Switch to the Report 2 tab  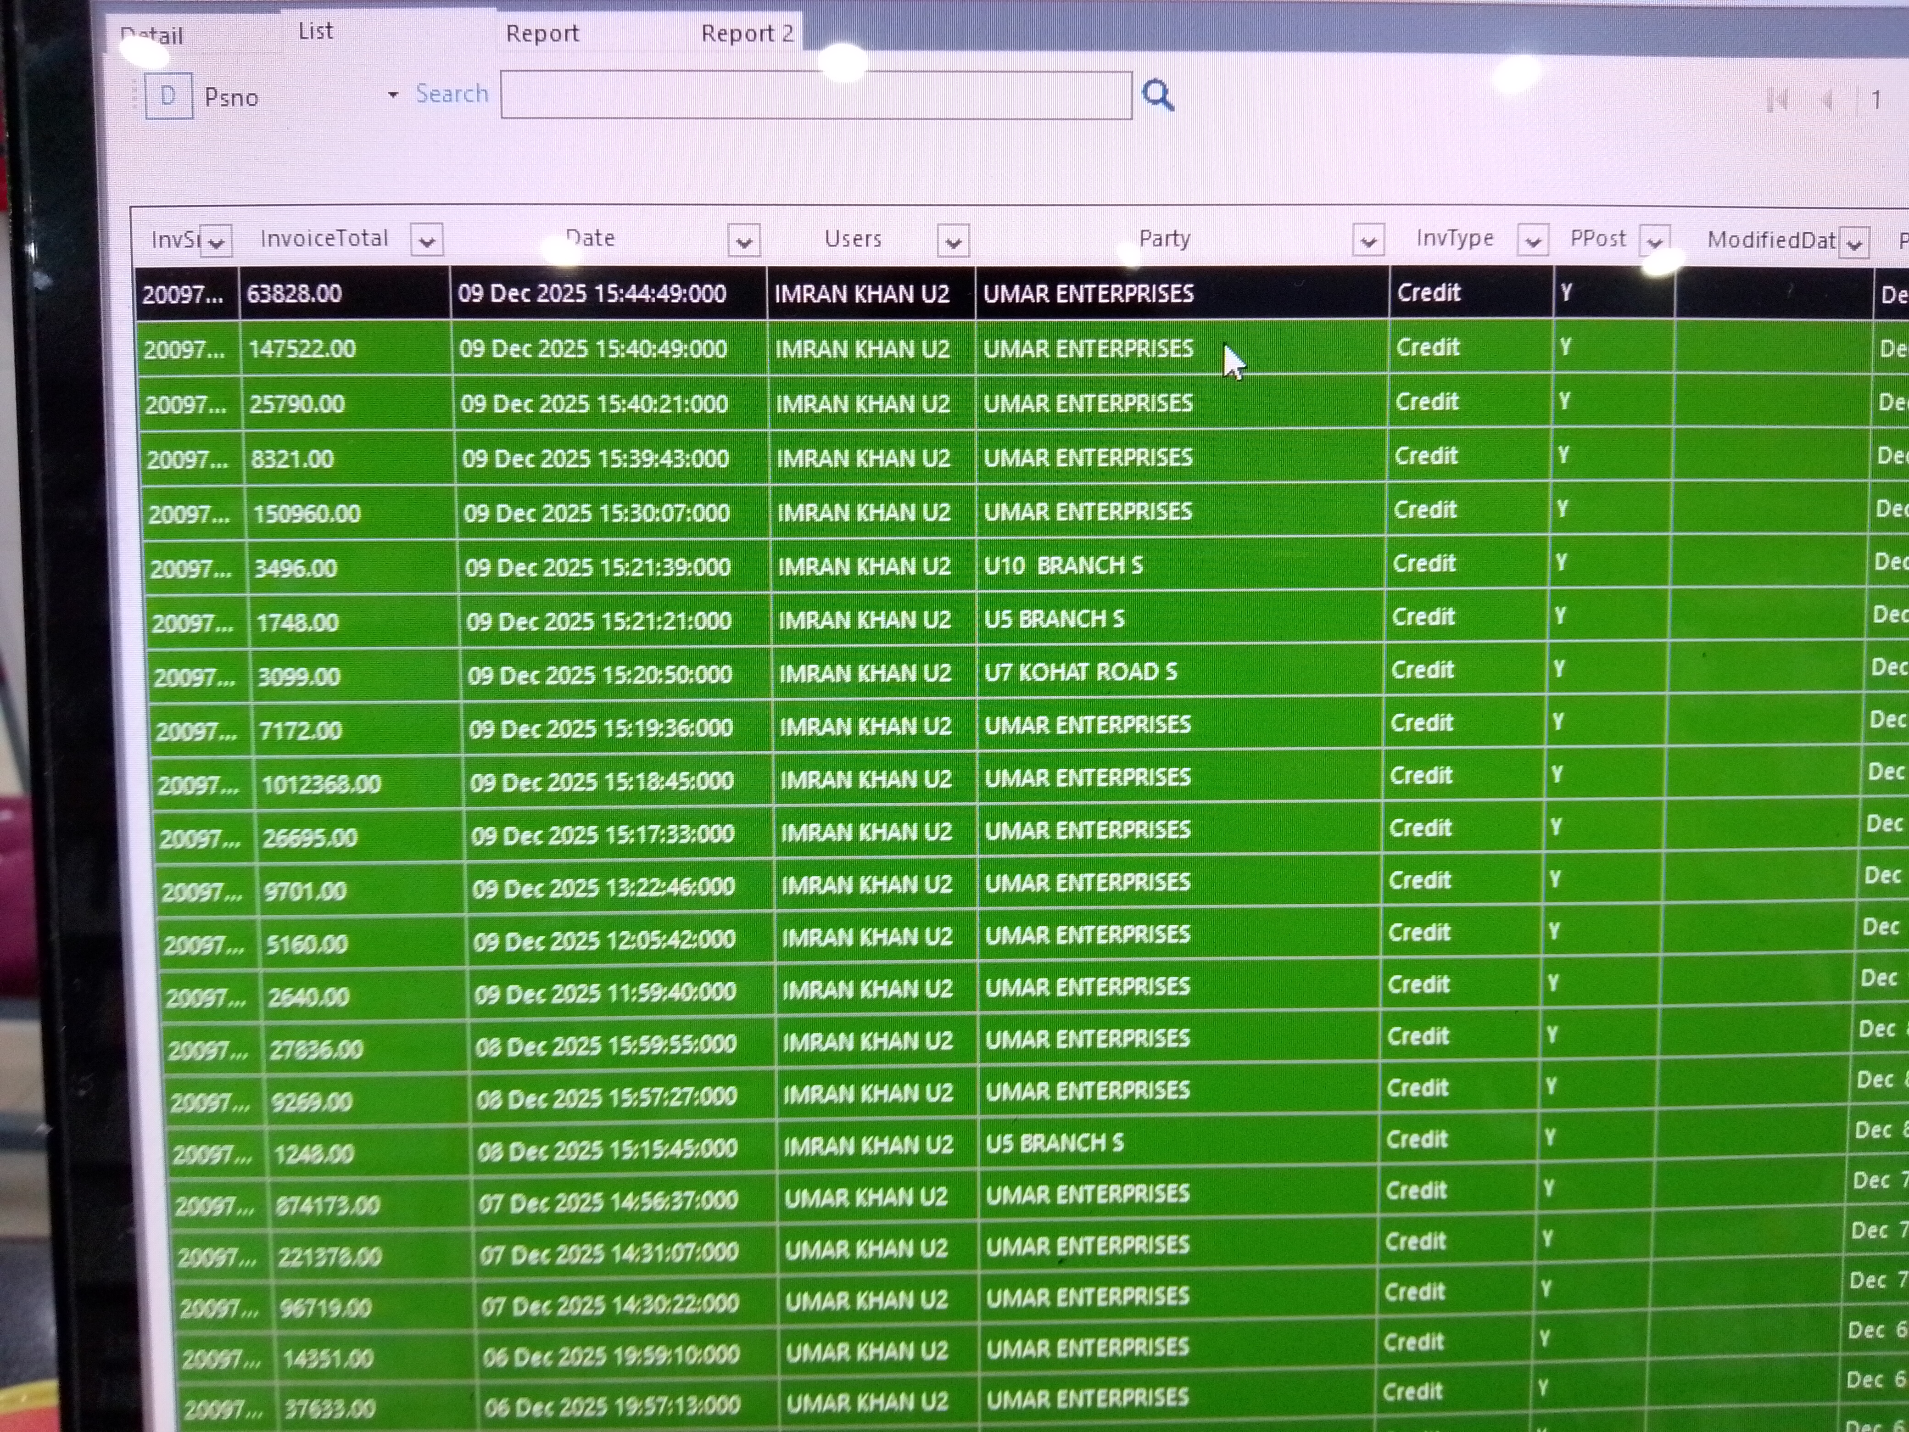coord(747,34)
